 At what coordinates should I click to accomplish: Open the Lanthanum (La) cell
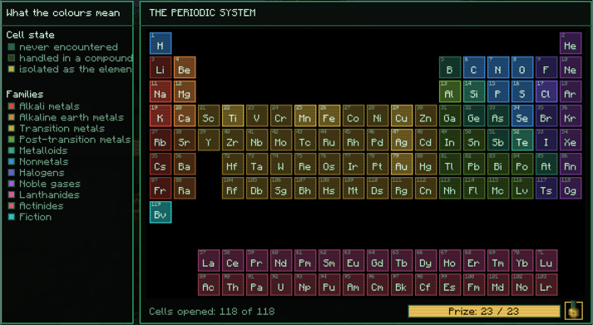[209, 260]
